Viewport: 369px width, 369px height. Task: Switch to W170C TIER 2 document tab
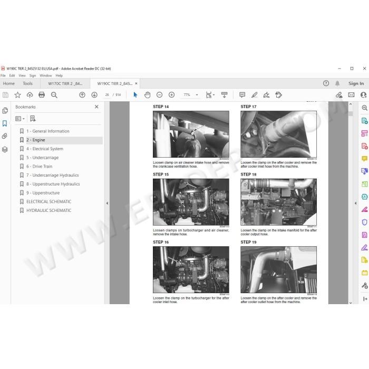click(65, 83)
